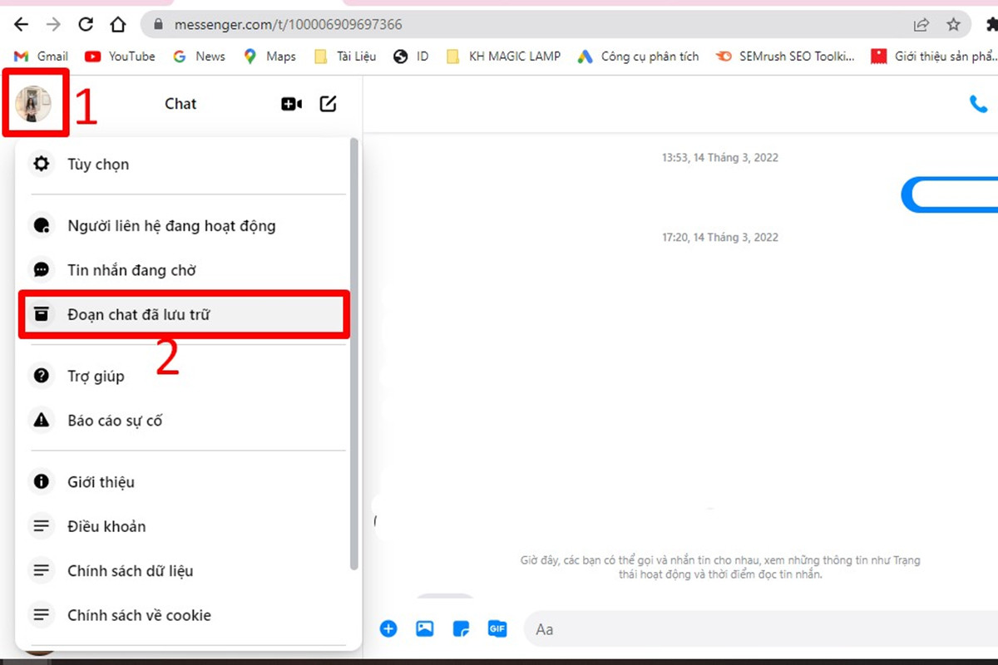The width and height of the screenshot is (998, 665).
Task: Click the Aa message input field
Action: point(761,629)
